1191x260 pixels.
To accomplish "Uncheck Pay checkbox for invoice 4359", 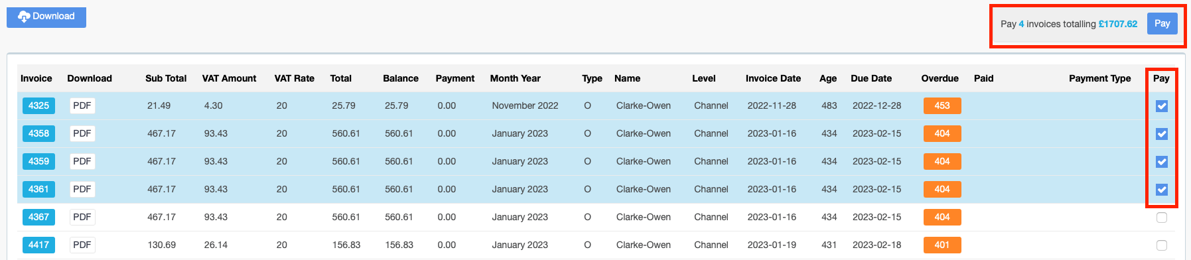I will pos(1162,162).
